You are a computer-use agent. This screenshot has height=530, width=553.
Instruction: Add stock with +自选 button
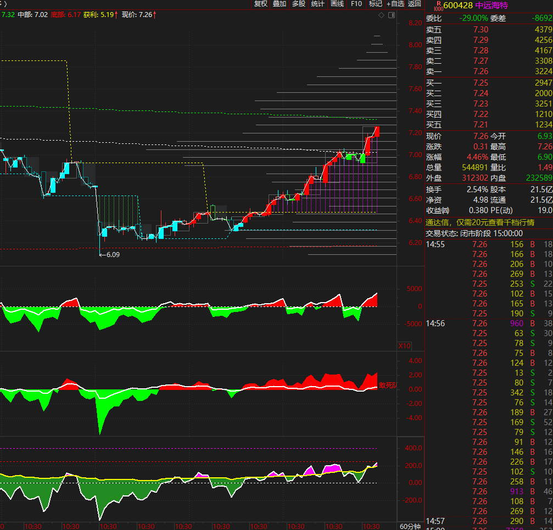(x=395, y=4)
